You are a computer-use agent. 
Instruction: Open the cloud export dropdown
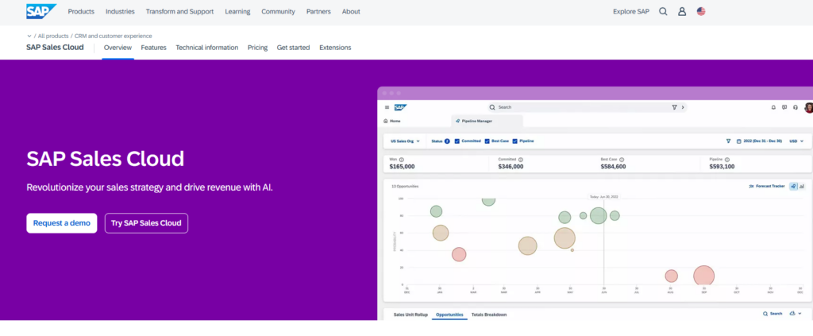(x=796, y=314)
